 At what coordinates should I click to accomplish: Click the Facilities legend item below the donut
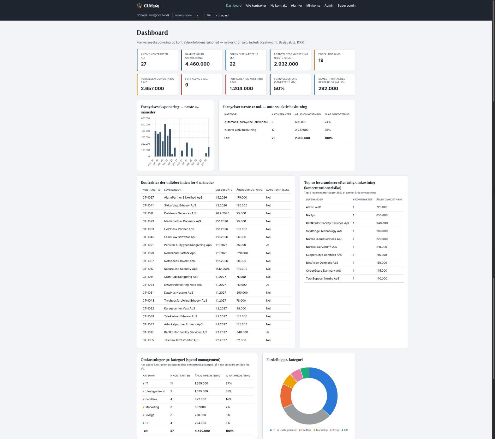(x=305, y=430)
